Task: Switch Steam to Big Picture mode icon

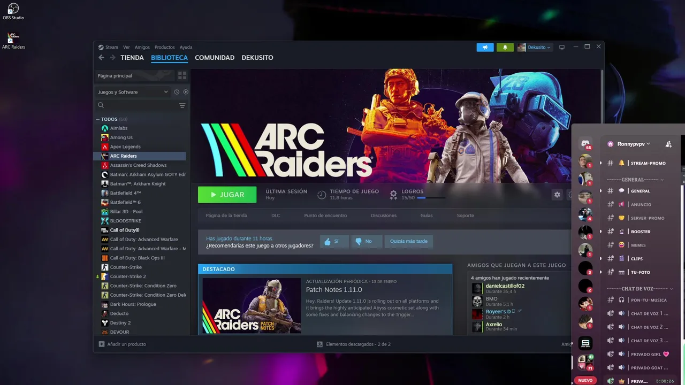Action: tap(562, 47)
